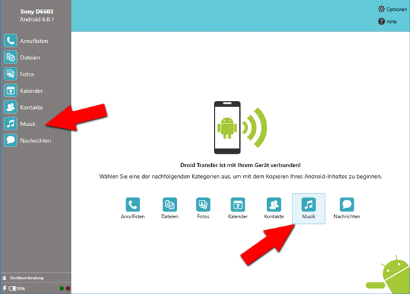
Task: Open the Kalender tile in the main panel
Action: [238, 208]
